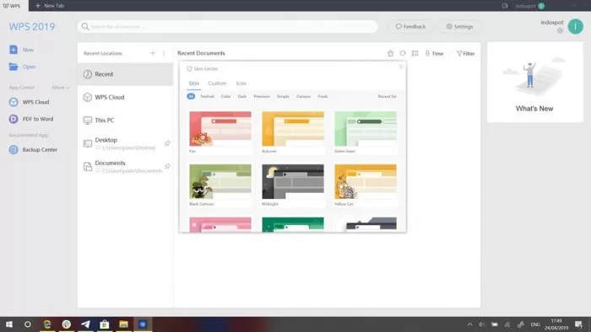Filter skins by Premium category
591x332 pixels.
click(262, 96)
